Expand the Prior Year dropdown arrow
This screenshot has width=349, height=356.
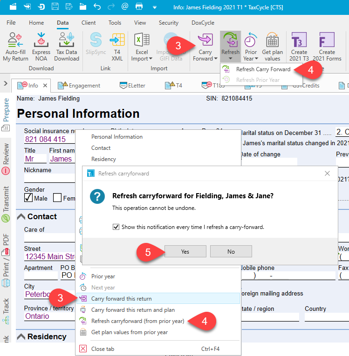pos(256,59)
